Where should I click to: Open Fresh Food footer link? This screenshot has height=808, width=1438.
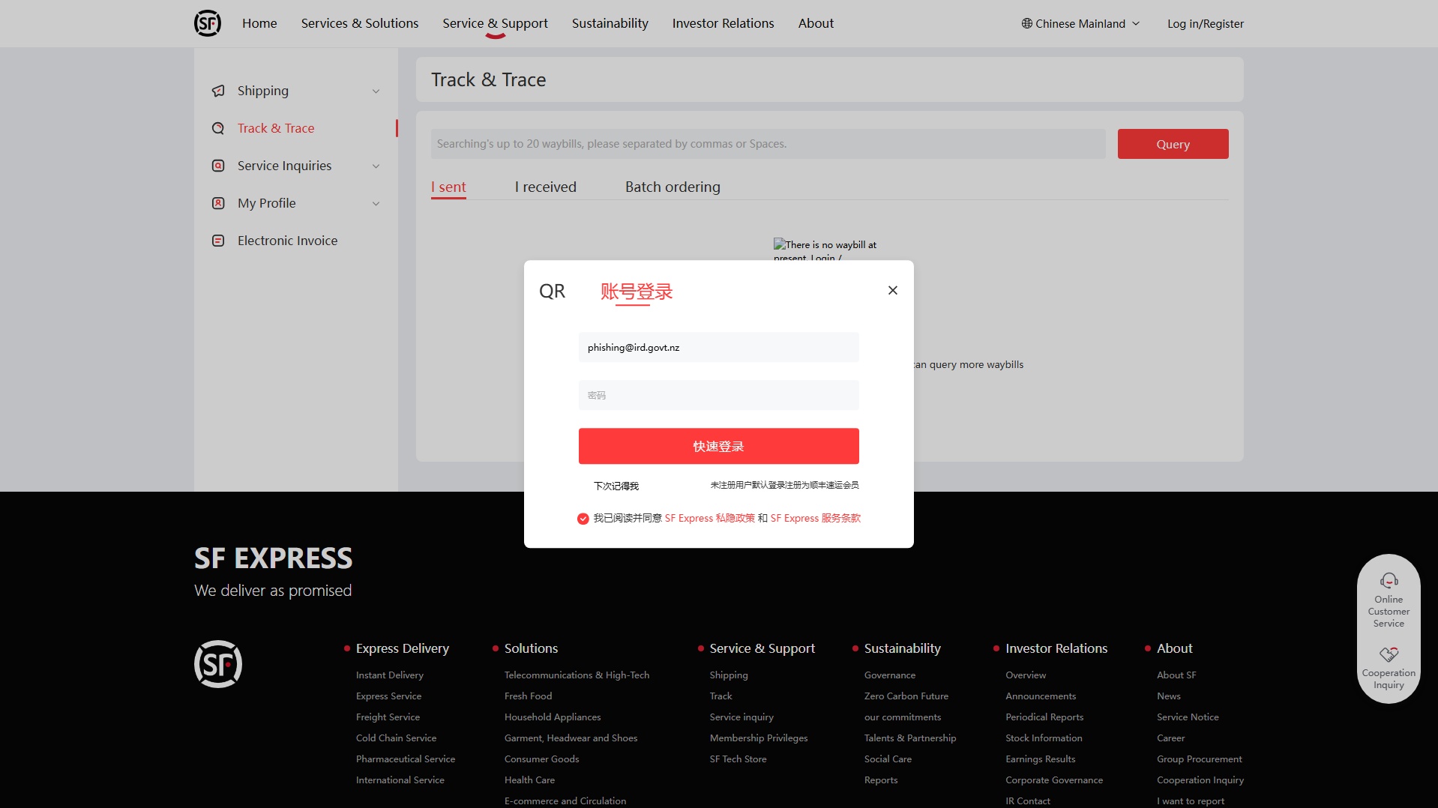[528, 696]
